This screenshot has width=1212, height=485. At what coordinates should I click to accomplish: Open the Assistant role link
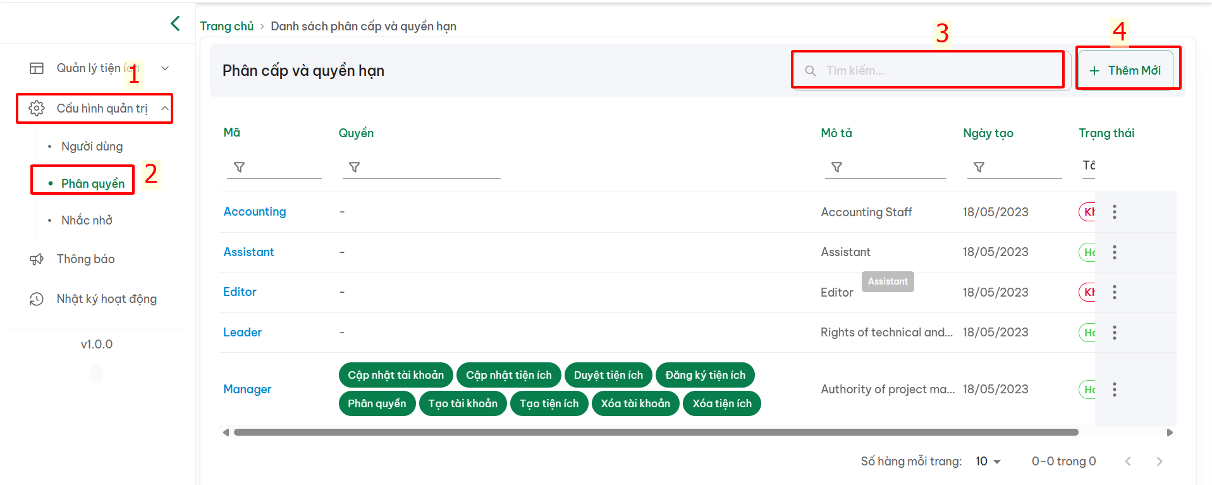[248, 252]
